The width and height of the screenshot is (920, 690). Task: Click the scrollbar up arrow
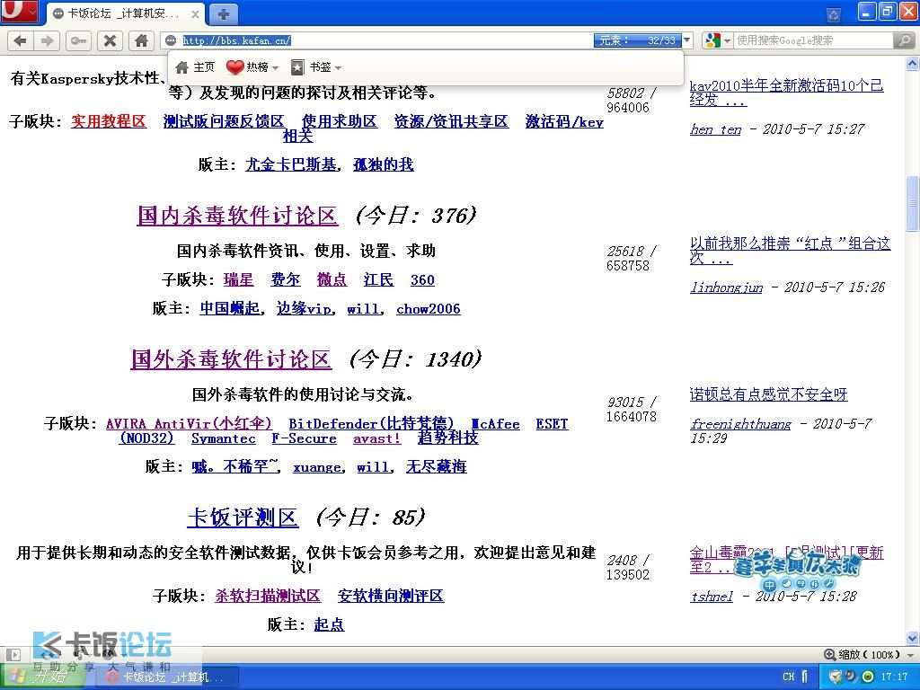tap(913, 63)
